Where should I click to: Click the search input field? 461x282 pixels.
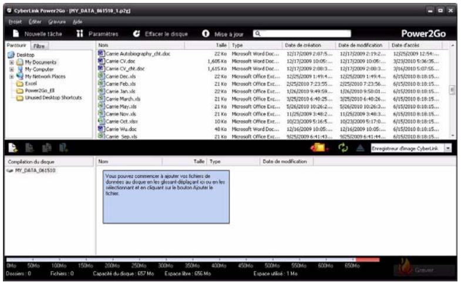[x=302, y=34]
